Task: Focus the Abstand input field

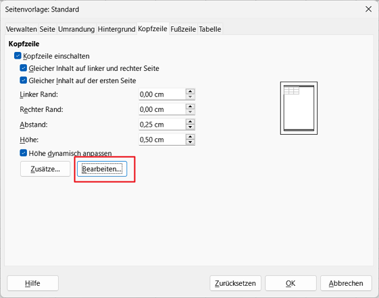Action: coord(162,125)
